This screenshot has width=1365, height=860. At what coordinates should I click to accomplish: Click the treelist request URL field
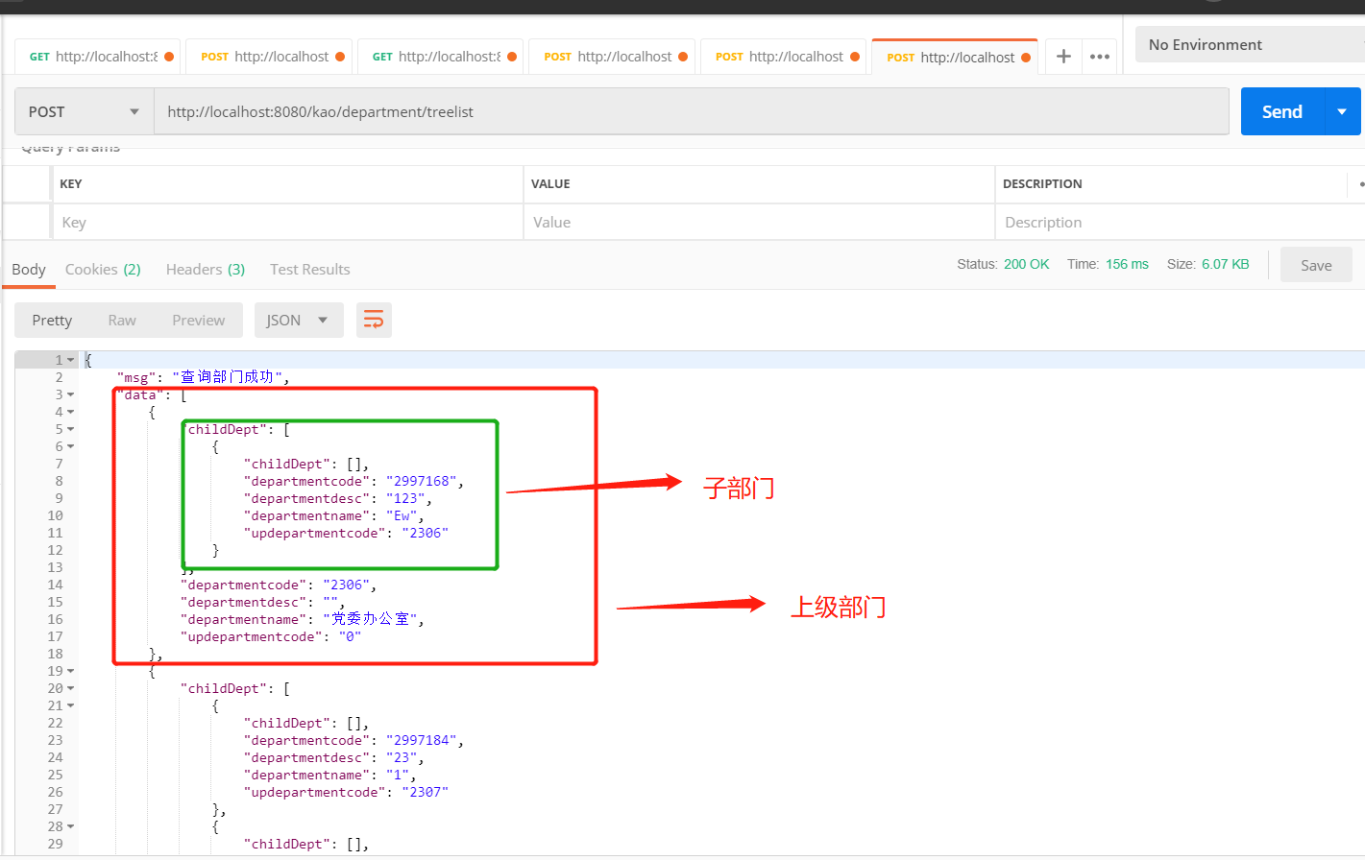[672, 110]
